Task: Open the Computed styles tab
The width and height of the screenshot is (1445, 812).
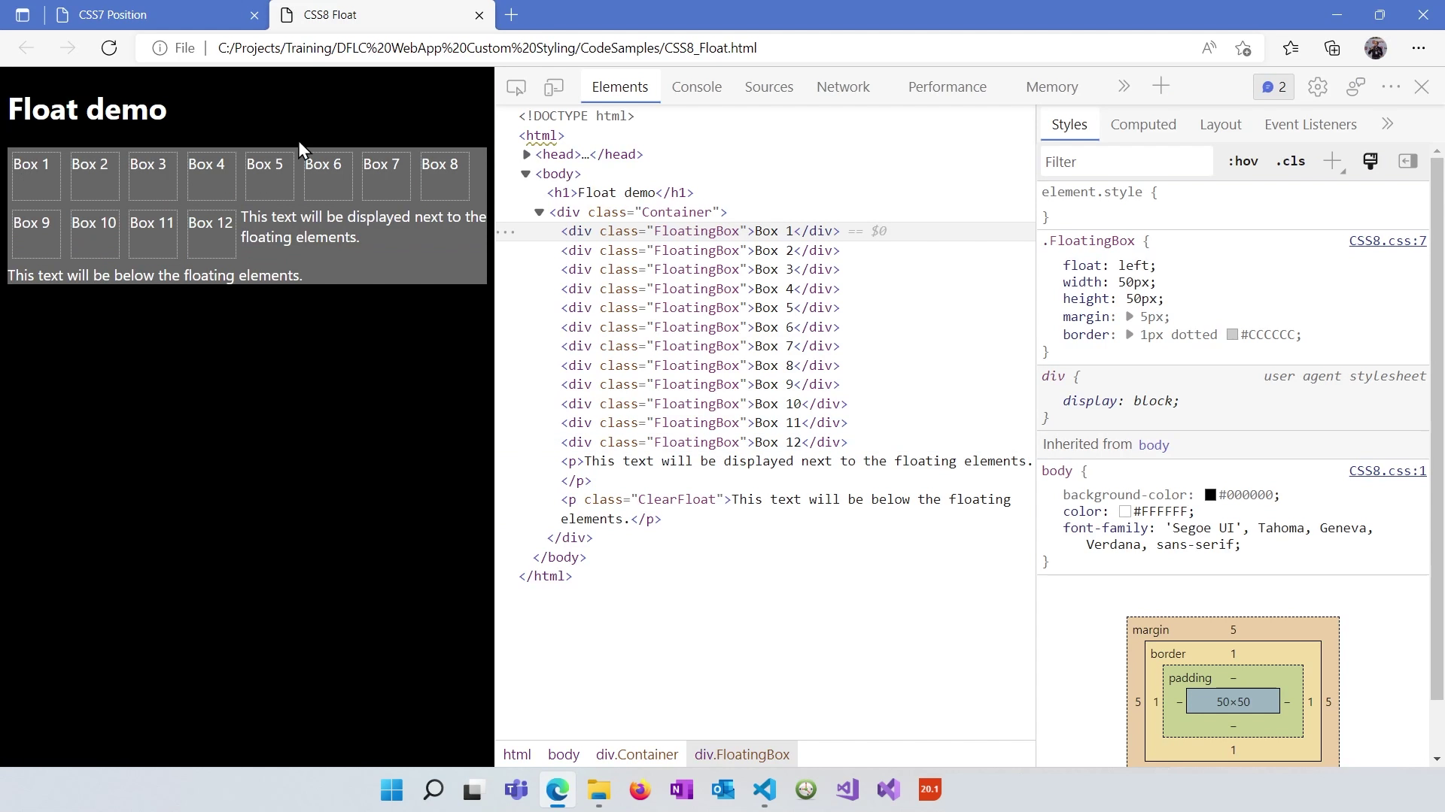Action: pyautogui.click(x=1142, y=125)
